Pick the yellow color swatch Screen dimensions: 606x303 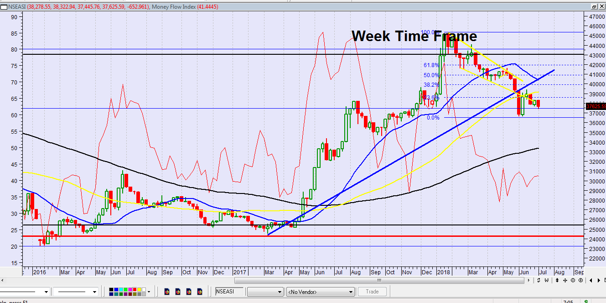click(139, 289)
